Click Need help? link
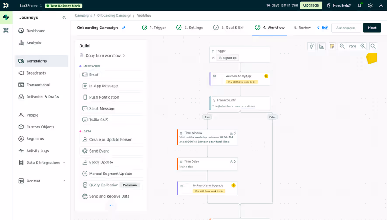Screen dimensions: 387x220 click(339, 5)
